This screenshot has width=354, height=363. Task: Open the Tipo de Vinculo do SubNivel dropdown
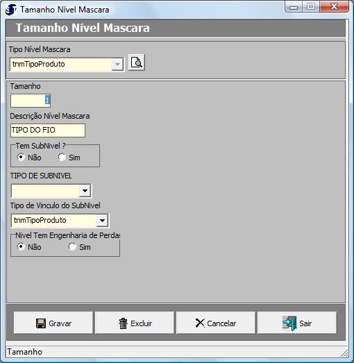click(x=102, y=221)
